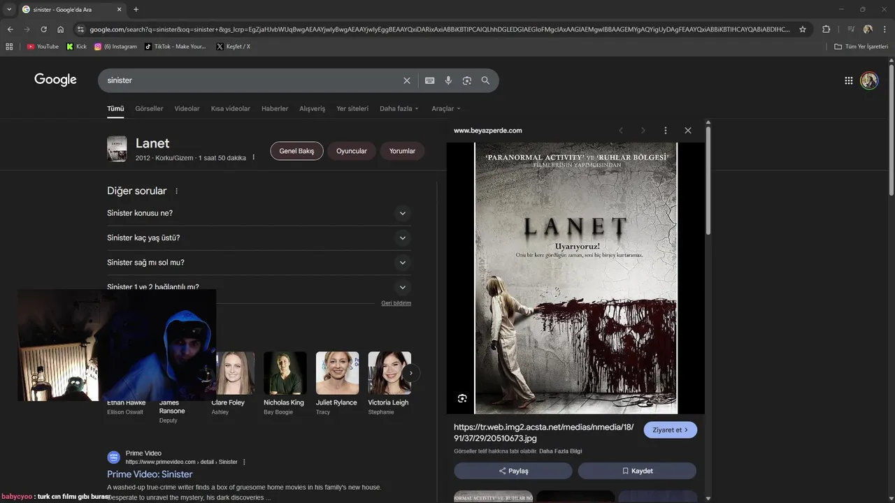Select Genel Bakış chip
895x503 pixels.
(x=296, y=151)
